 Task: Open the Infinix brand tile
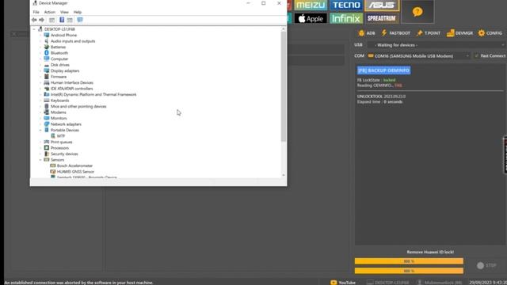pyautogui.click(x=346, y=18)
